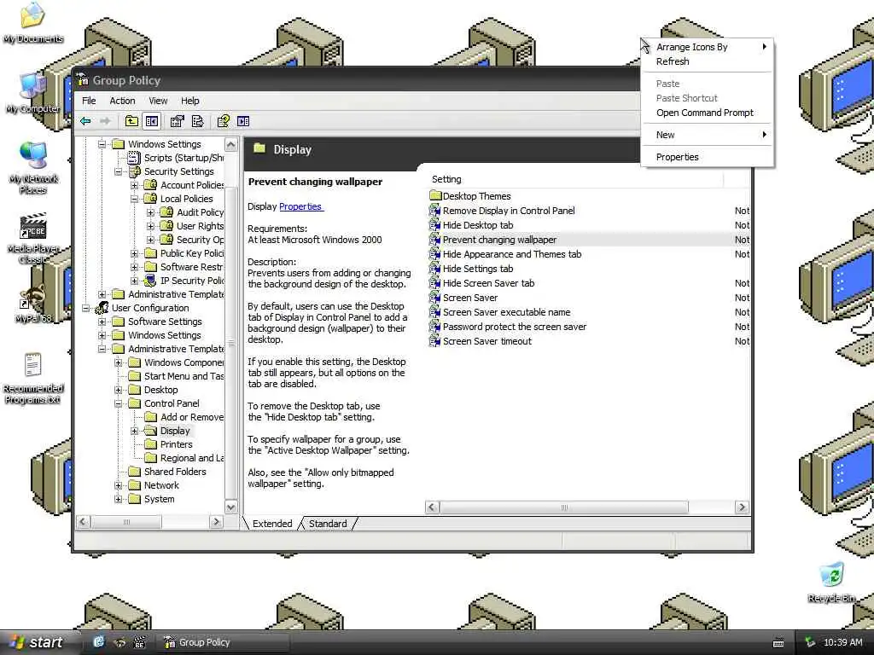Click the last toolbar icon after Help
The image size is (874, 655).
243,121
